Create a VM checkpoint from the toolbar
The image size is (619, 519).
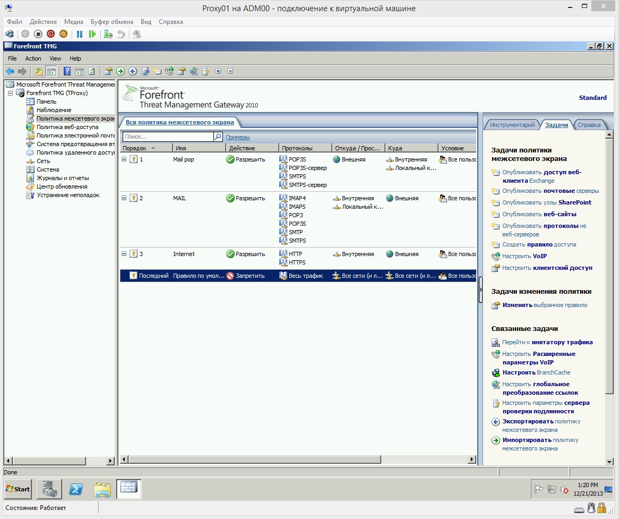[108, 34]
